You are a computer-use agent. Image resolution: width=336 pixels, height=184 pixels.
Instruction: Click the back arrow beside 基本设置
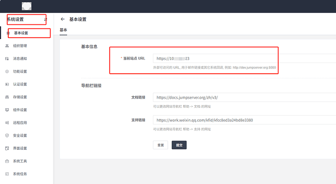62,20
